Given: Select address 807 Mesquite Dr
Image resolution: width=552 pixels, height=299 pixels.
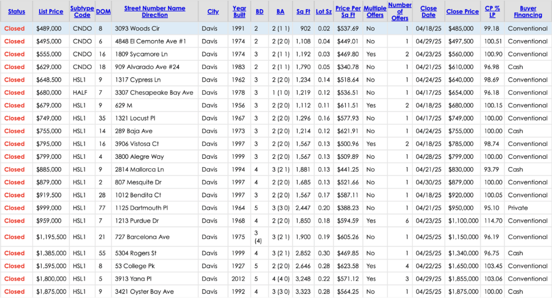Looking at the screenshot, I should 138,182.
